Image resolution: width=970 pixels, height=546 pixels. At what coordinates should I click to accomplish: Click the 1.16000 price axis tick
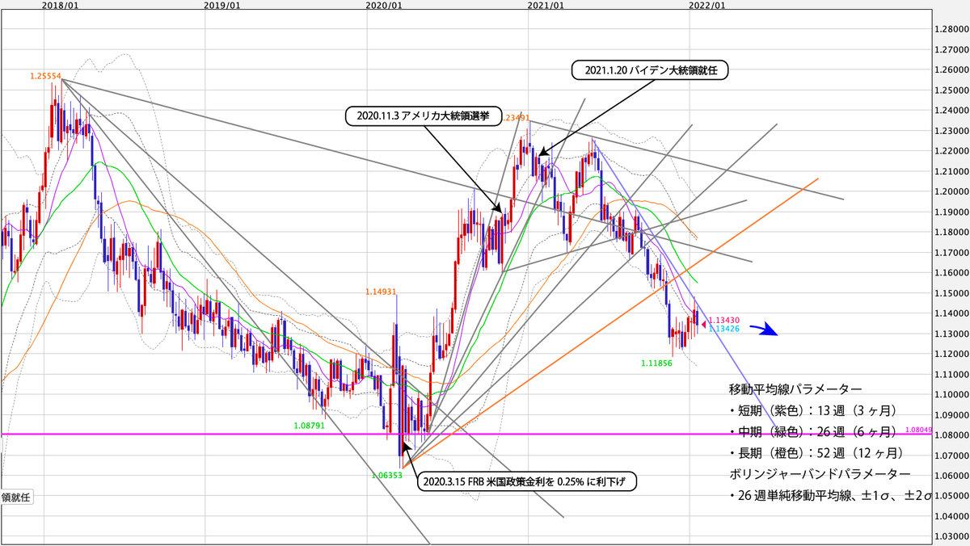pos(951,272)
